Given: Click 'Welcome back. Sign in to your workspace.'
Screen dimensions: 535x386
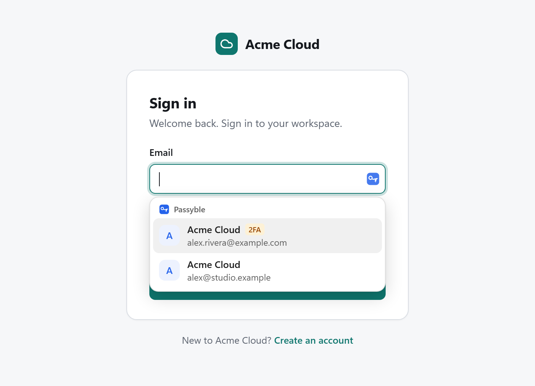Looking at the screenshot, I should [246, 123].
